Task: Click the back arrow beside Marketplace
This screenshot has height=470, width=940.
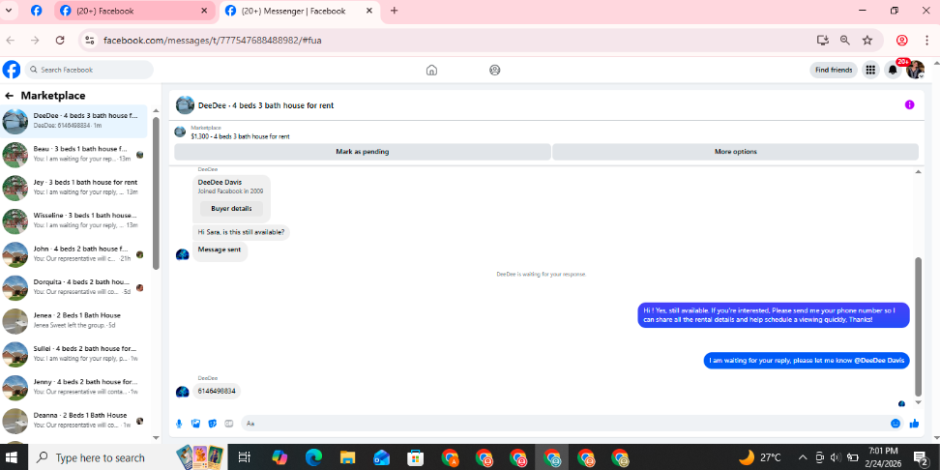Action: click(9, 96)
